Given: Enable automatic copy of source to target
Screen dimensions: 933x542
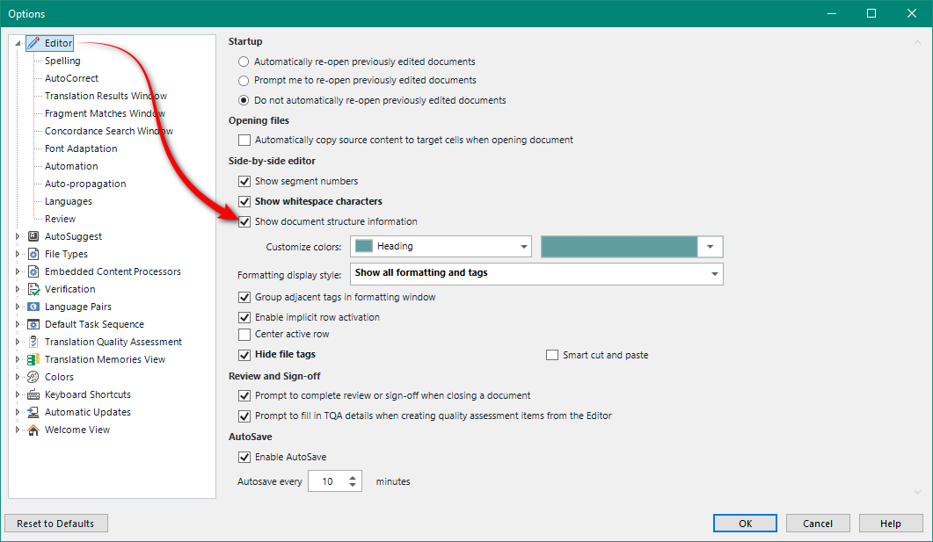Looking at the screenshot, I should 244,141.
